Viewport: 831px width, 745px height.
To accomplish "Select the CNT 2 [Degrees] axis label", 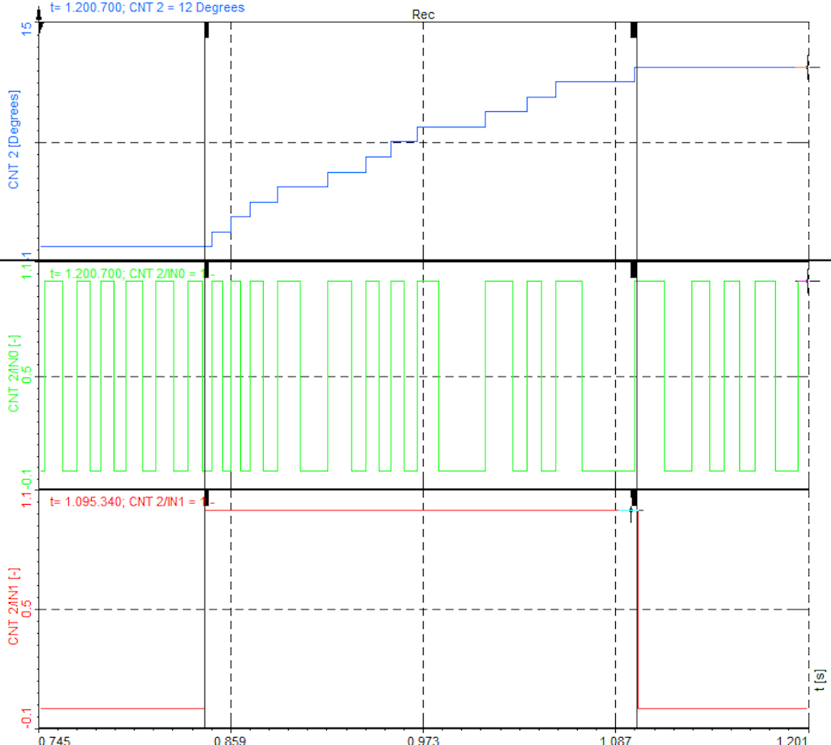I will point(14,140).
